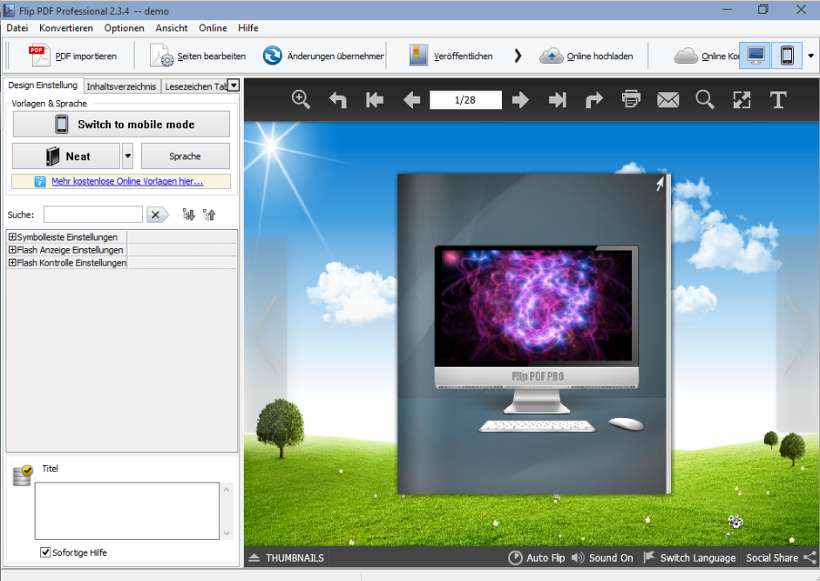
Task: Click the email envelope icon
Action: pyautogui.click(x=668, y=100)
